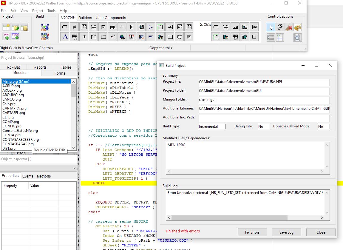Select the radio button control icon
Screen dimensions: 343x250
pyautogui.click(x=84, y=37)
